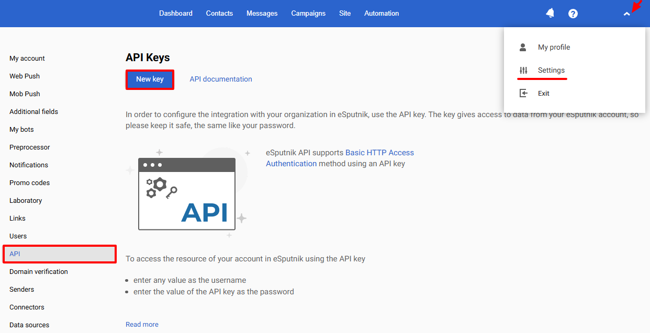Open the Campaigns tab
The width and height of the screenshot is (650, 333).
[308, 13]
